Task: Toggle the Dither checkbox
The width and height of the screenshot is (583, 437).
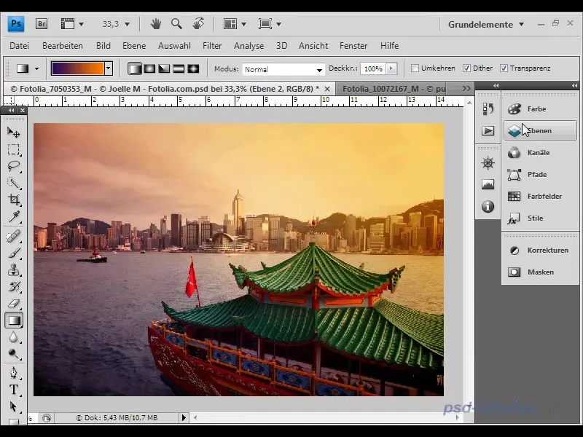Action: click(466, 68)
